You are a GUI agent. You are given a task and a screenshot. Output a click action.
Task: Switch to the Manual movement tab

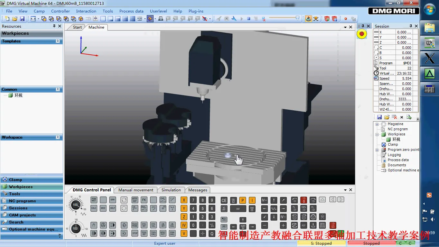point(136,190)
